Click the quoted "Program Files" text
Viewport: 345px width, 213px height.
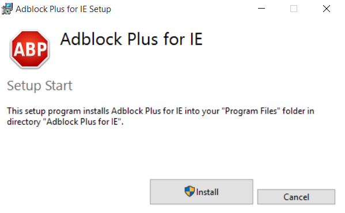pyautogui.click(x=251, y=111)
